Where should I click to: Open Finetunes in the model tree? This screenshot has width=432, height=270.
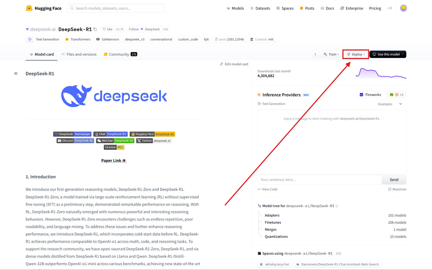point(273,222)
